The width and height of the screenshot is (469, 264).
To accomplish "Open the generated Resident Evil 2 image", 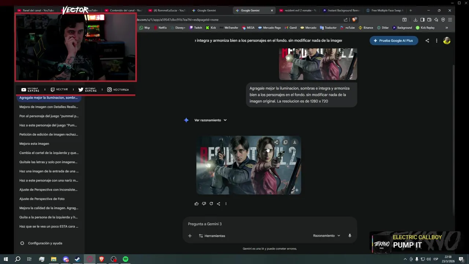I will click(249, 165).
